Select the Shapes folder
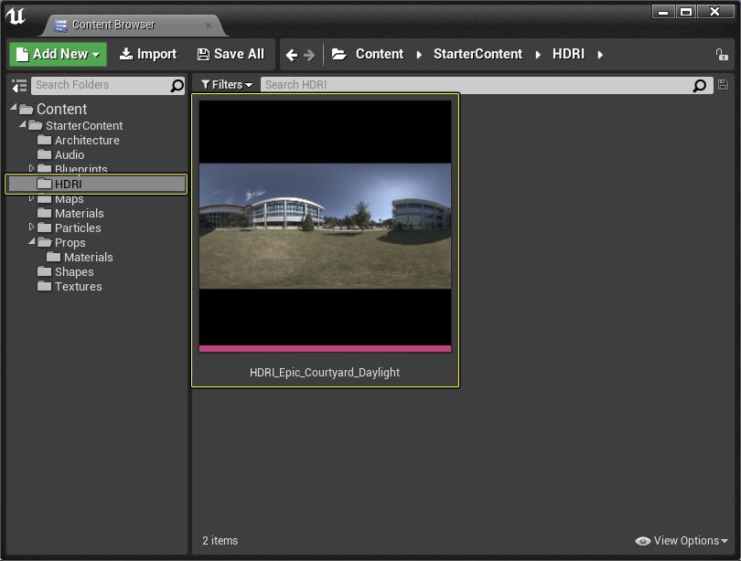Image resolution: width=741 pixels, height=561 pixels. (72, 271)
